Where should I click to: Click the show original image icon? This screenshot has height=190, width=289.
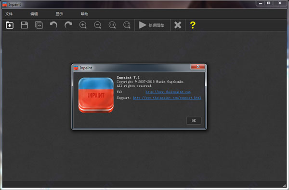(x=39, y=25)
